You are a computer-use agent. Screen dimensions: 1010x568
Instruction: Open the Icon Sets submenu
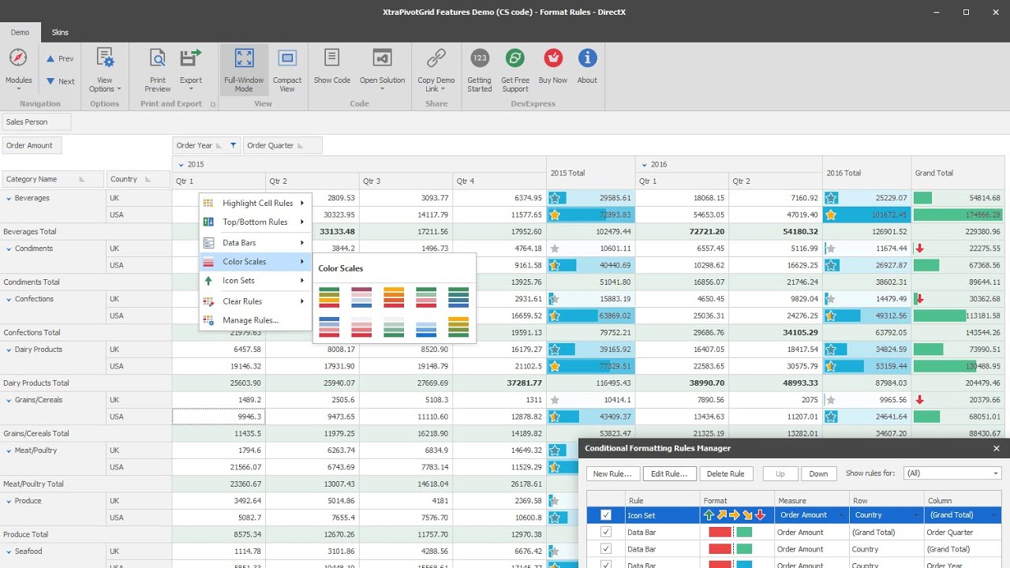pyautogui.click(x=255, y=281)
